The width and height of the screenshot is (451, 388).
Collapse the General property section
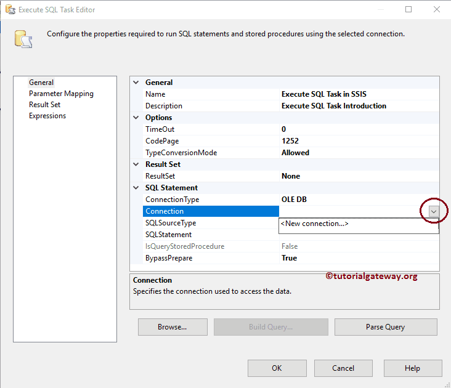click(x=136, y=83)
